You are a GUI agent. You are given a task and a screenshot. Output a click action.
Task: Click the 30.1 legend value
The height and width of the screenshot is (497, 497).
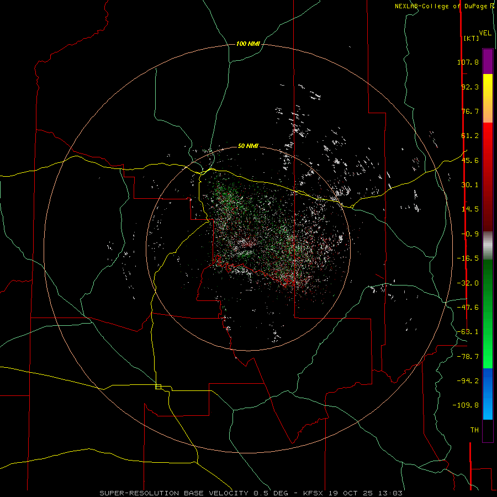(x=470, y=185)
